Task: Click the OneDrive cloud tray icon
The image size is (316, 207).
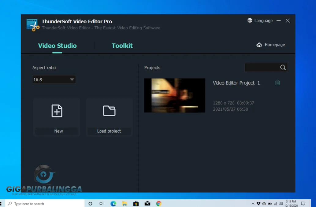Action: [x=264, y=204]
